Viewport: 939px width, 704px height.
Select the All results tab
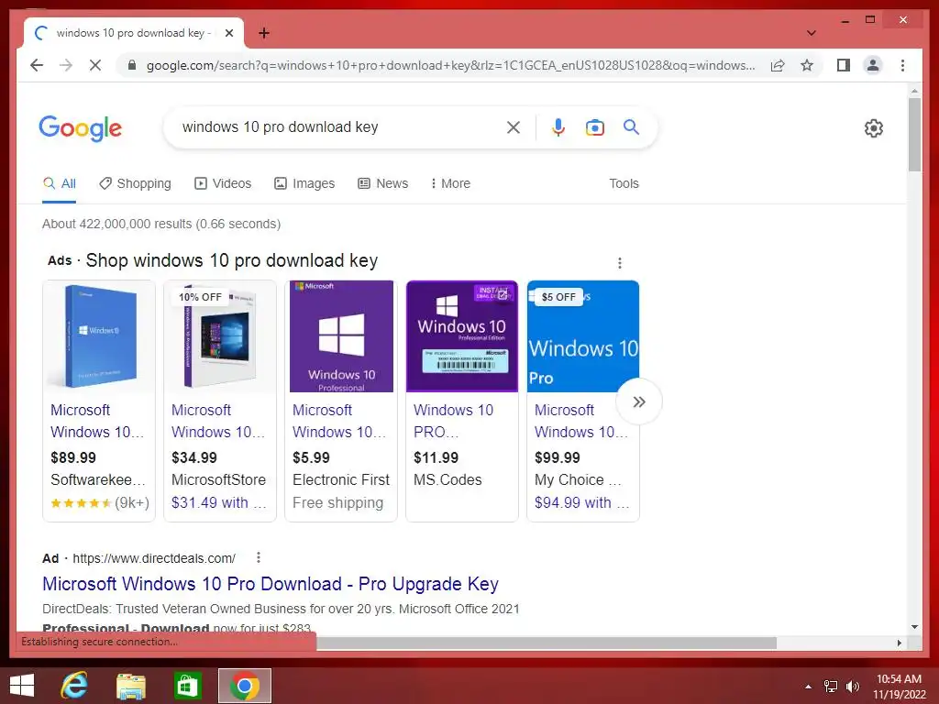click(x=60, y=183)
